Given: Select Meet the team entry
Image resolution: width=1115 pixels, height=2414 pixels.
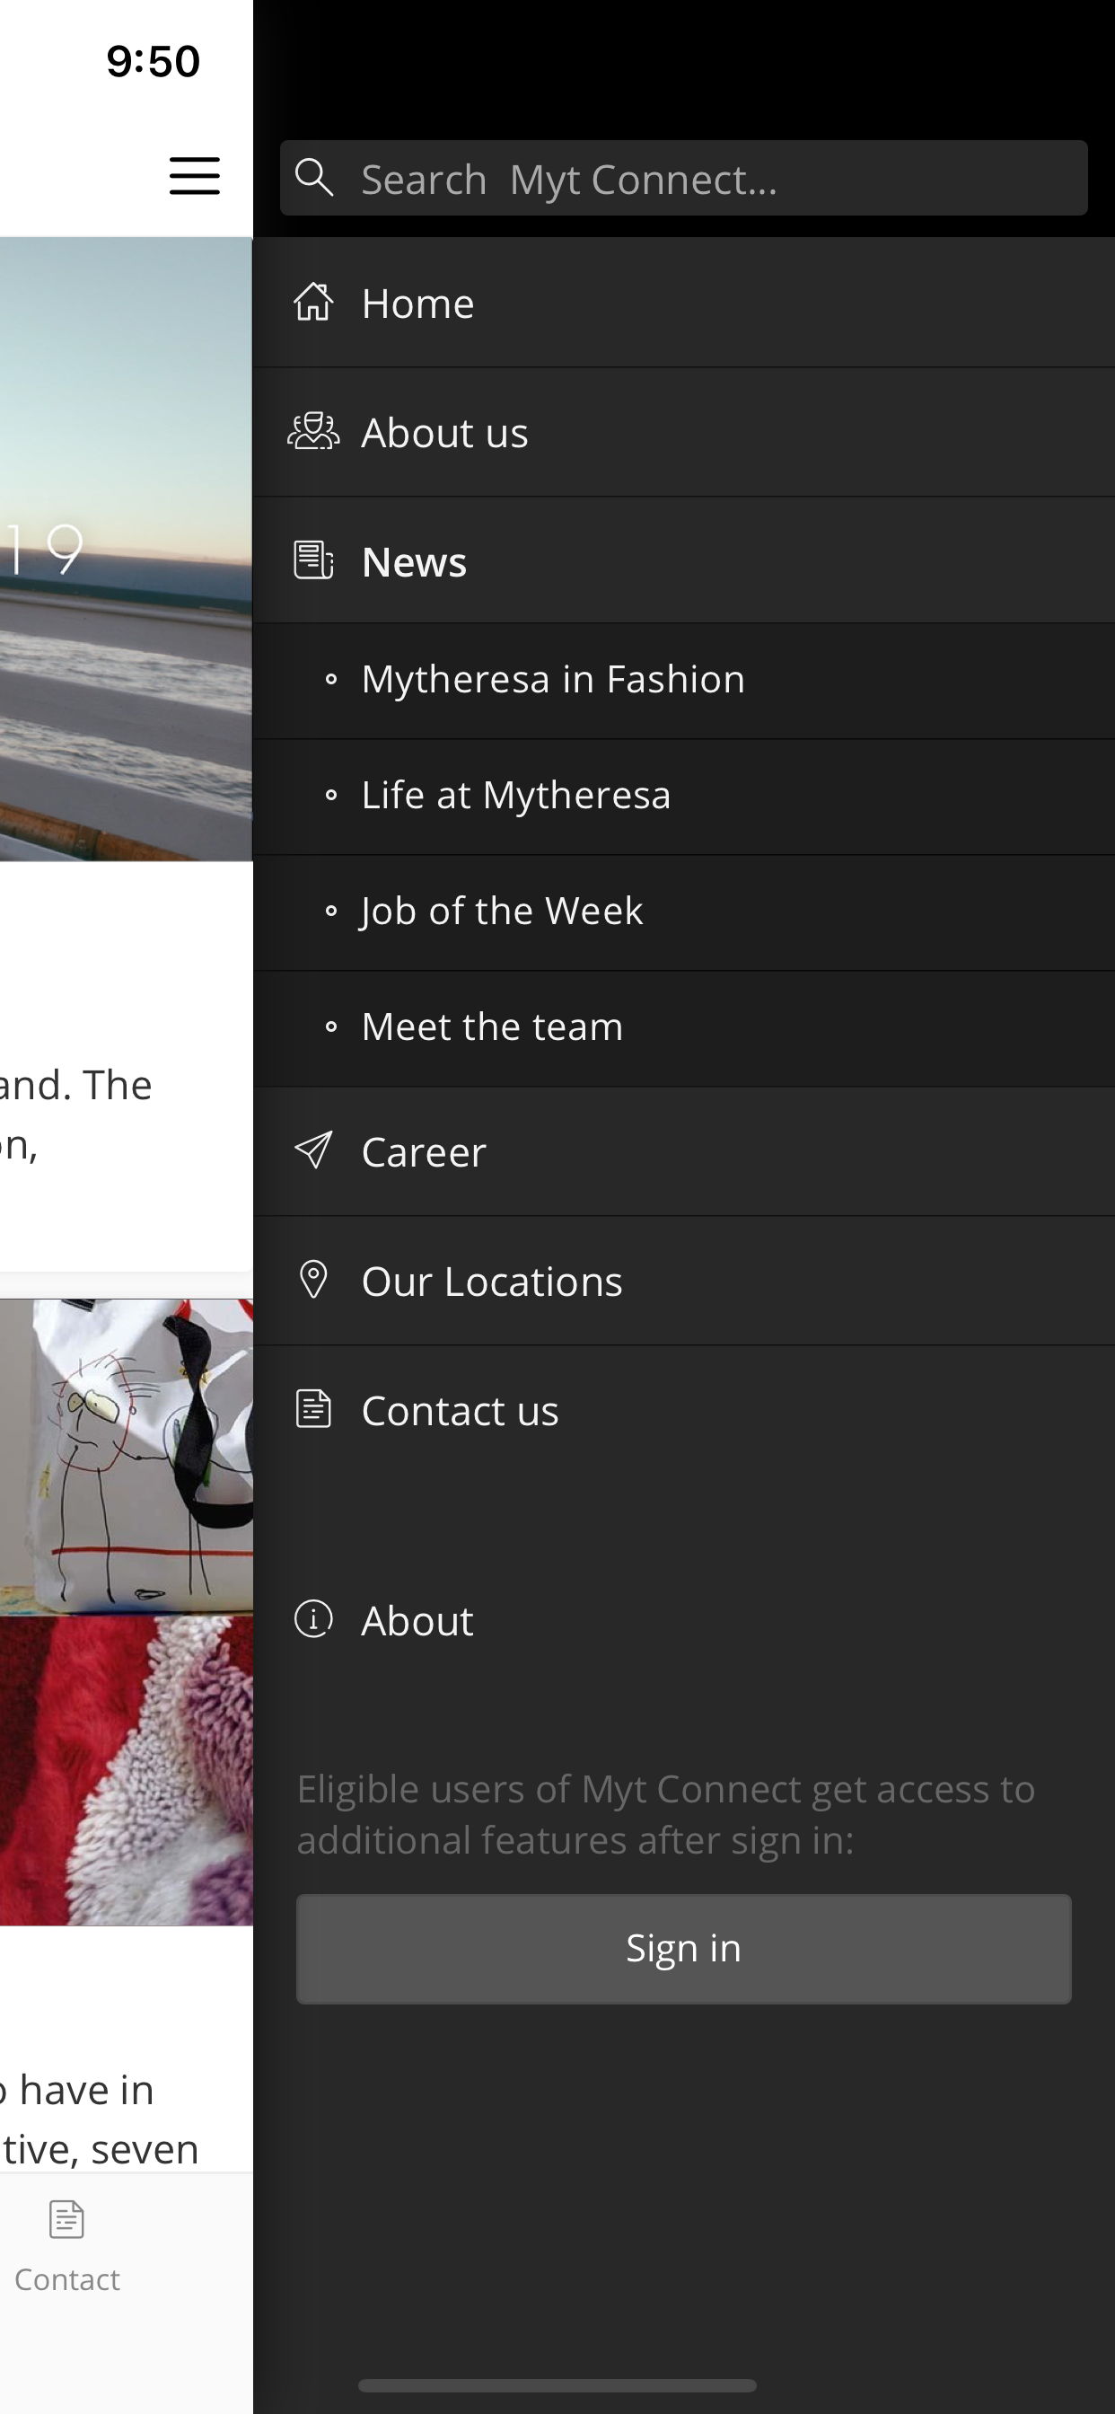Looking at the screenshot, I should [x=683, y=1028].
